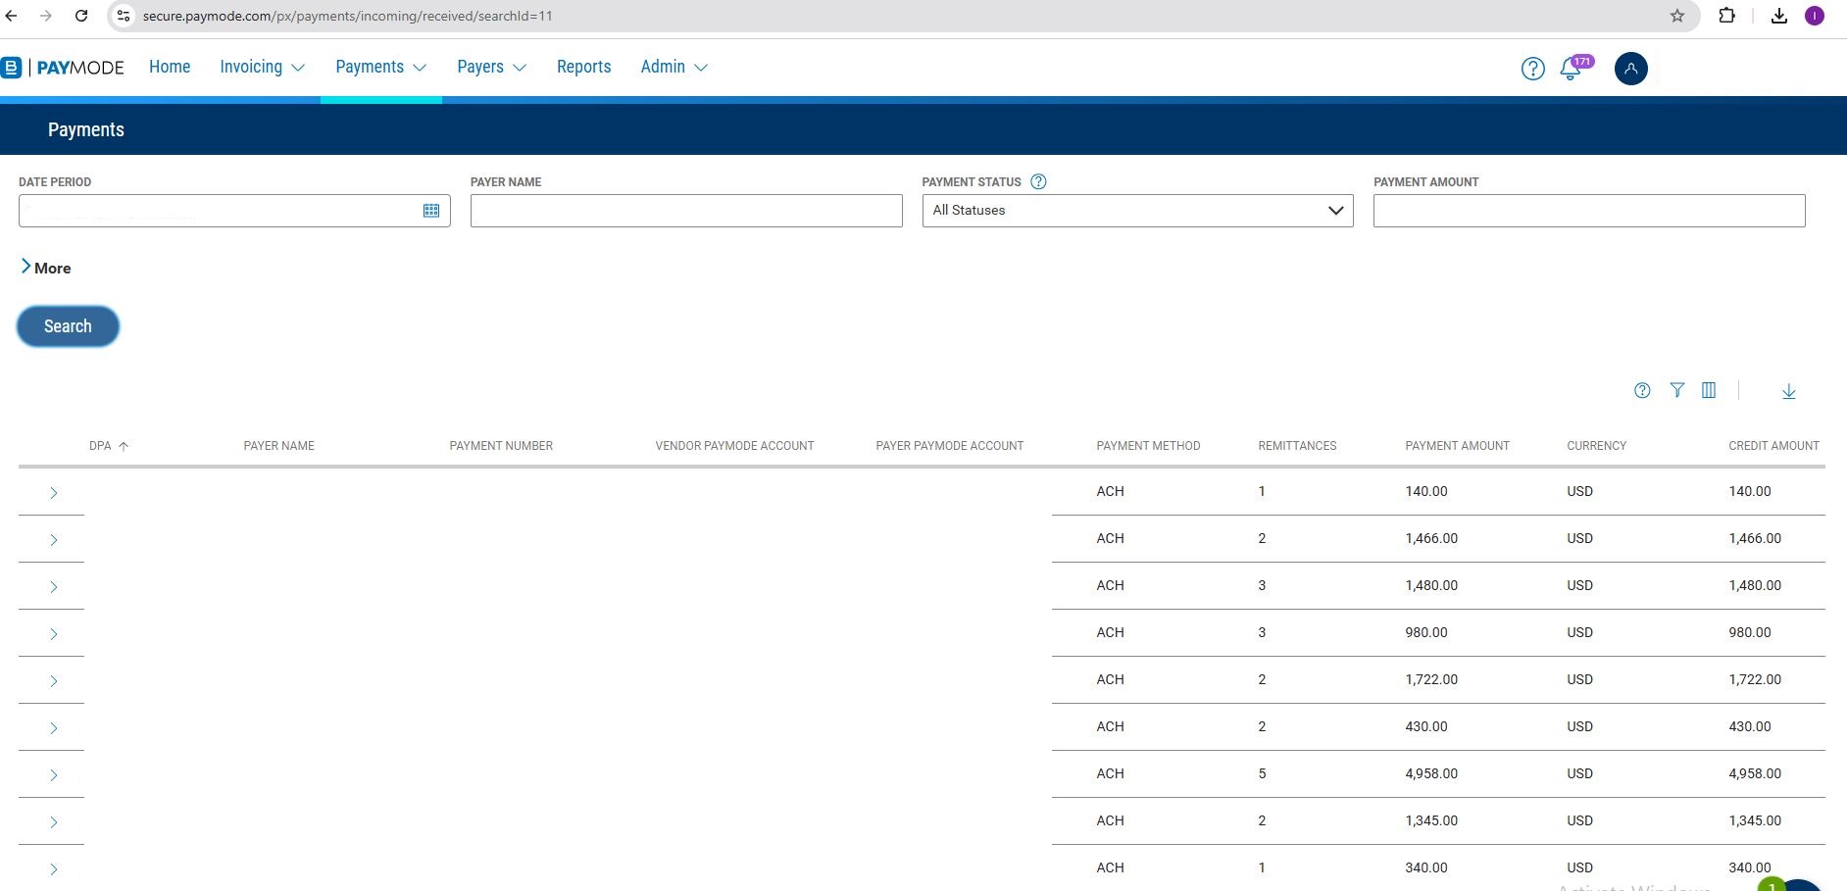
Task: Click the table help icon above the grid
Action: (1642, 390)
